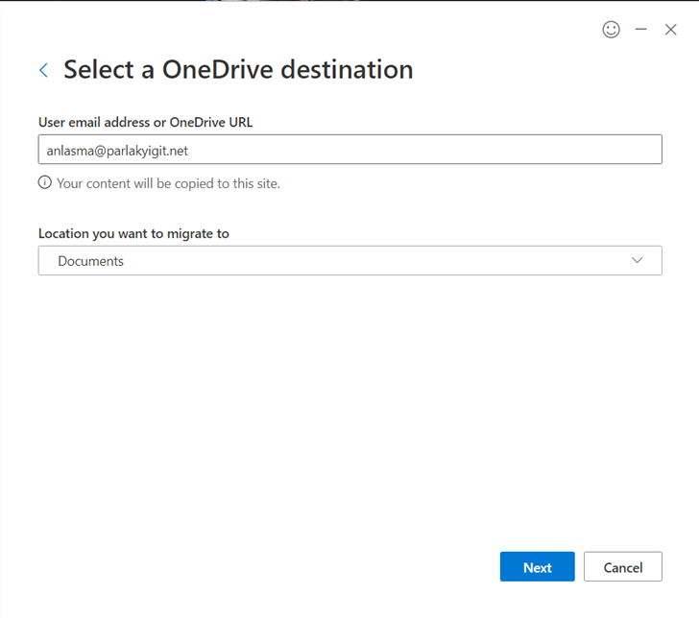
Task: Click the info icon beside the copy notice
Action: pyautogui.click(x=44, y=182)
